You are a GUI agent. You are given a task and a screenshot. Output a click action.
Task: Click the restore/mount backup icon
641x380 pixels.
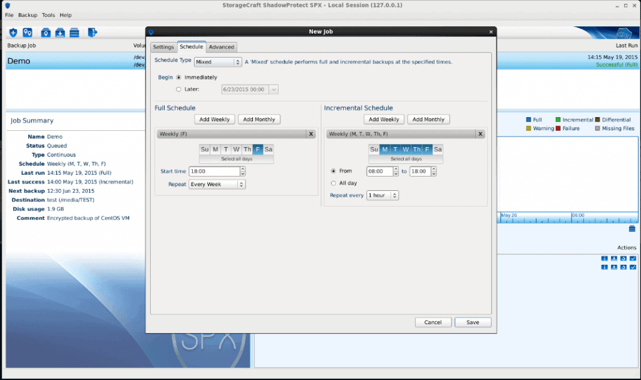point(60,32)
